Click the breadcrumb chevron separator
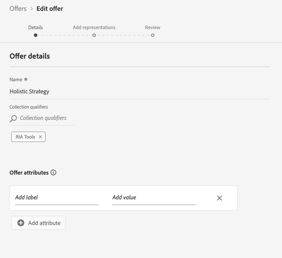The image size is (282, 258). (32, 9)
